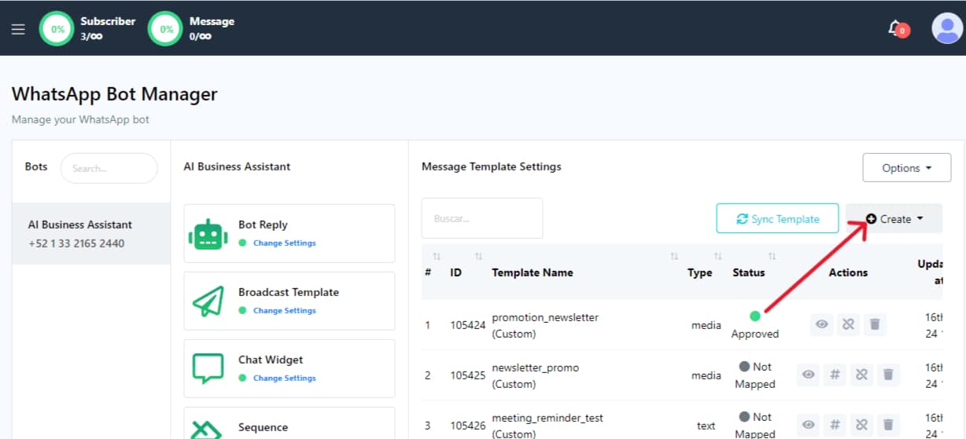
Task: Click the notification bell icon
Action: pyautogui.click(x=895, y=29)
